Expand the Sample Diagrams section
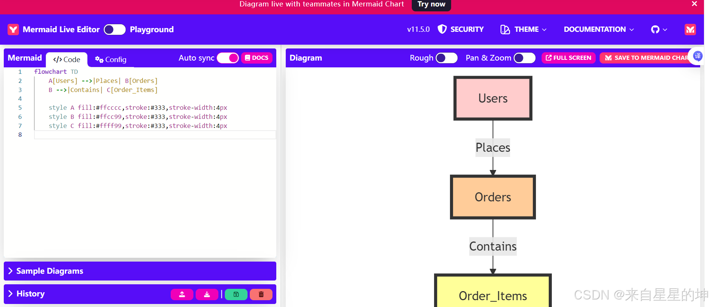 [x=140, y=271]
